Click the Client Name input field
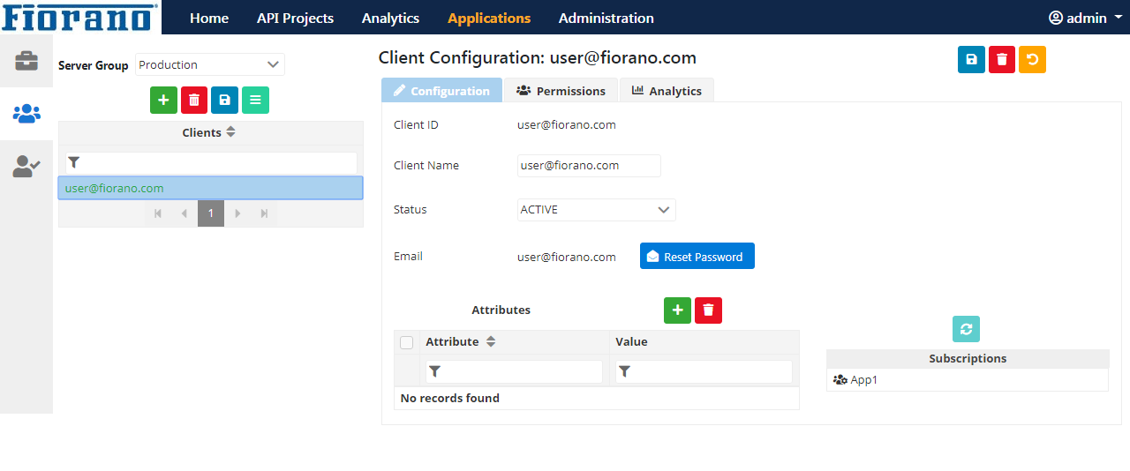 589,166
